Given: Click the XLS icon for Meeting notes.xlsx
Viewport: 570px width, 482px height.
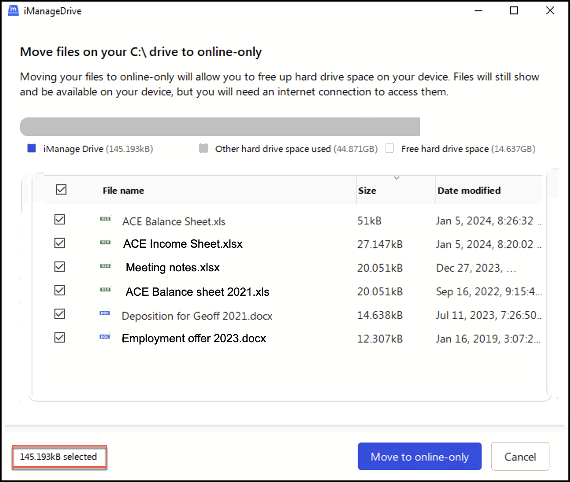Looking at the screenshot, I should click(x=105, y=266).
